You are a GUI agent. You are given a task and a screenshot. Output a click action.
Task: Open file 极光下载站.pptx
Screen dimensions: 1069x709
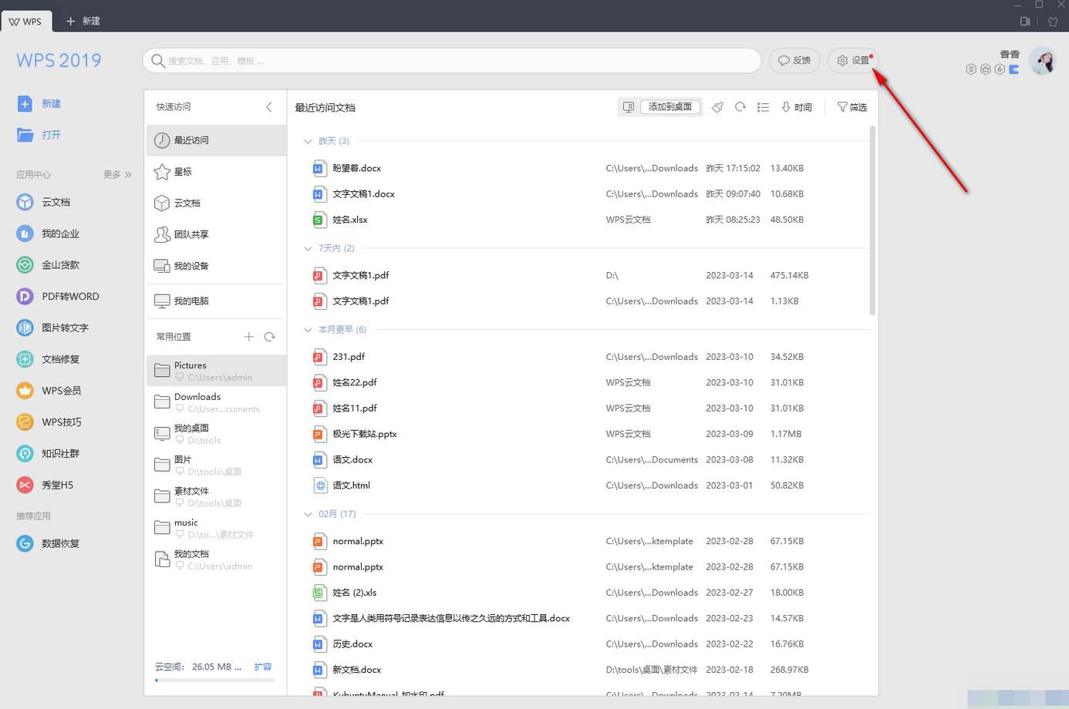tap(364, 434)
